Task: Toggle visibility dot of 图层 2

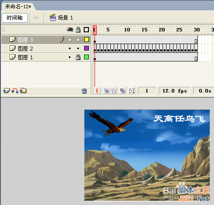Action: tap(70, 48)
